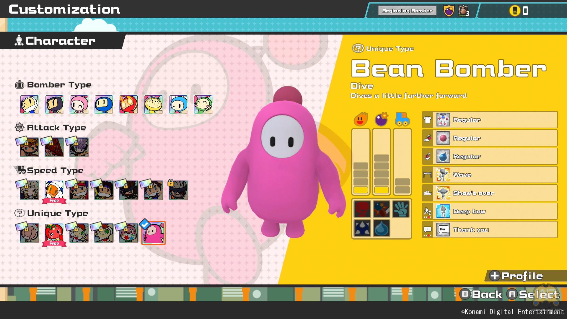Click the red glove ability icon
The image size is (567, 319).
click(362, 209)
